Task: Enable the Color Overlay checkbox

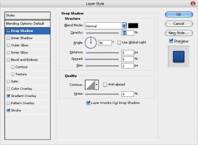Action: click(x=8, y=89)
